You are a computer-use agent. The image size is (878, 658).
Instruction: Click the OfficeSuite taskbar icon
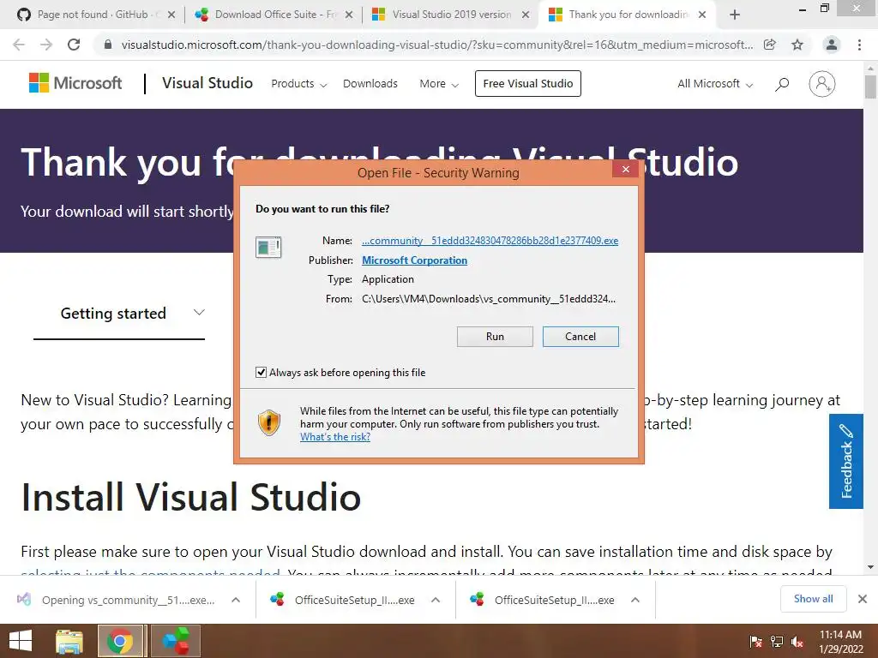tap(175, 641)
